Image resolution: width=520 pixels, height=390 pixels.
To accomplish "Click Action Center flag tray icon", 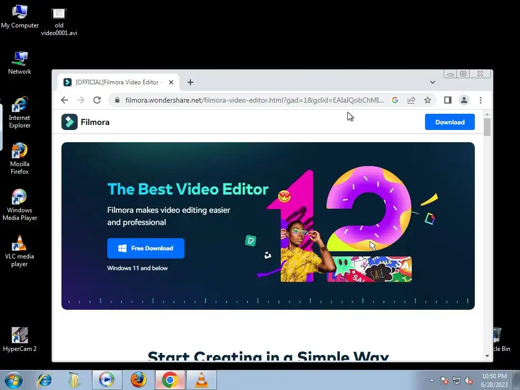I will point(444,380).
